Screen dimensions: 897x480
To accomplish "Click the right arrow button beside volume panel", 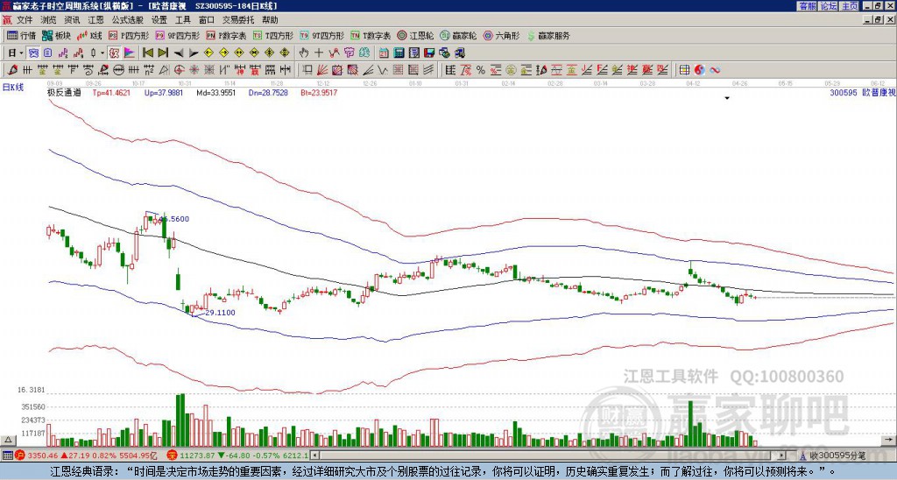I will [888, 440].
